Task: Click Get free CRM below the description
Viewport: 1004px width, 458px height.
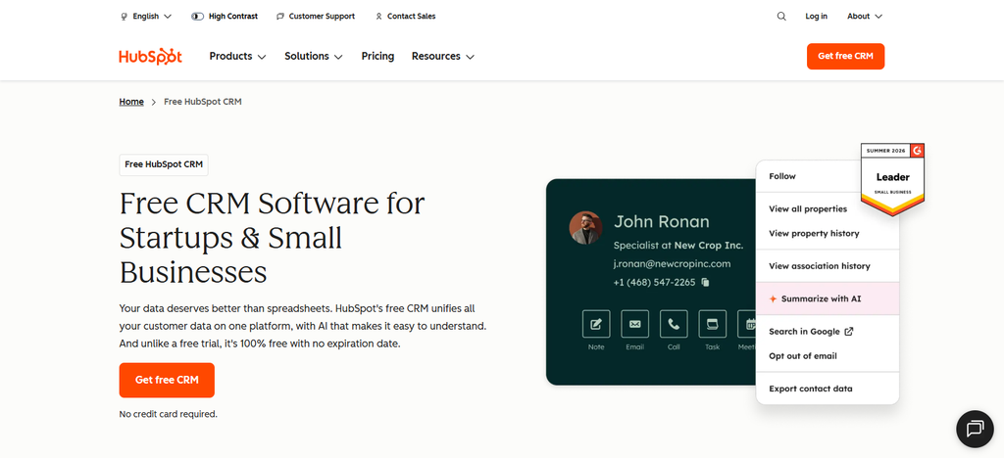Action: click(167, 380)
